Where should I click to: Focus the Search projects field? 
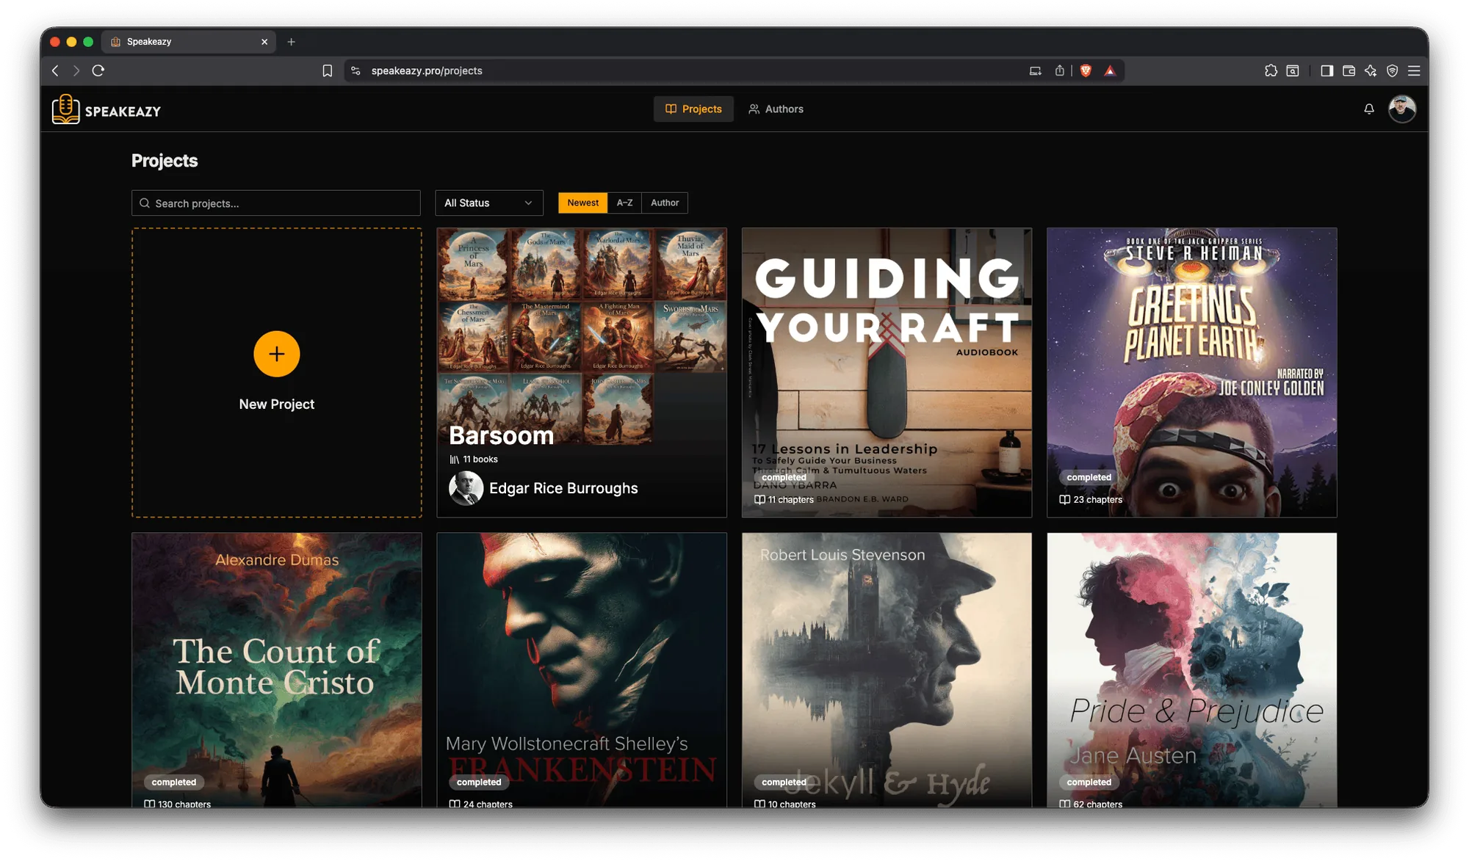pos(275,203)
